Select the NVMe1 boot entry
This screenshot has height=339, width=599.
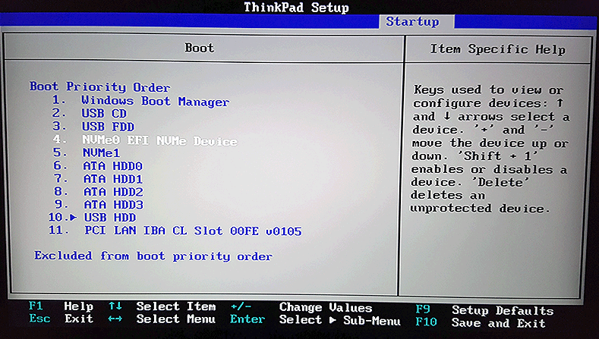[102, 153]
